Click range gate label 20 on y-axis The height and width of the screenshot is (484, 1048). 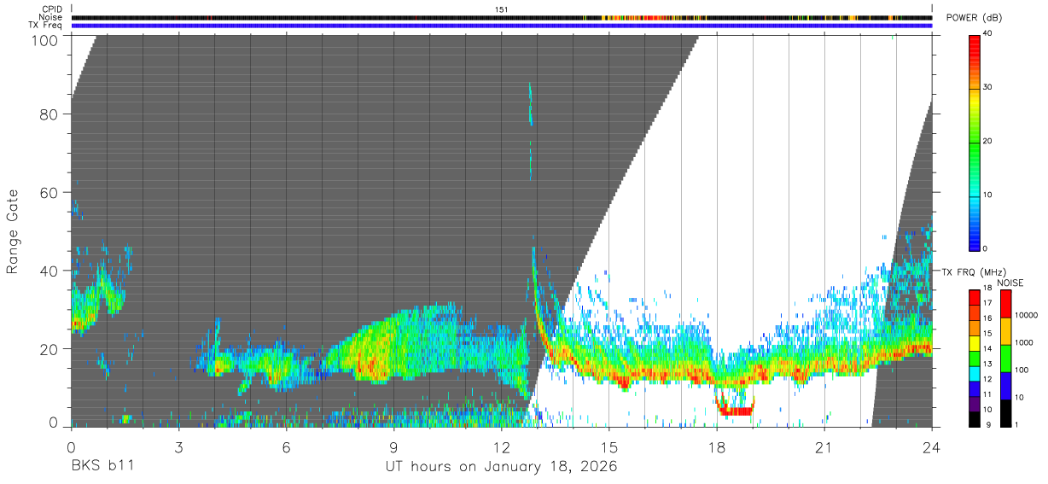(x=49, y=349)
